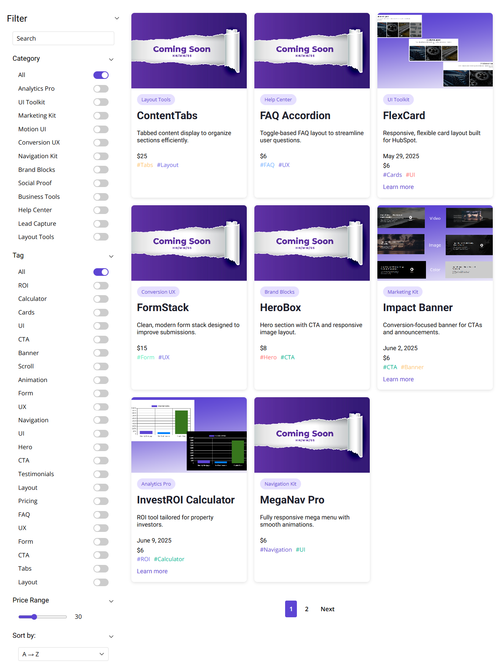This screenshot has height=670, width=500.
Task: Select the Layout Tools badge on ContentTabs
Action: [156, 100]
